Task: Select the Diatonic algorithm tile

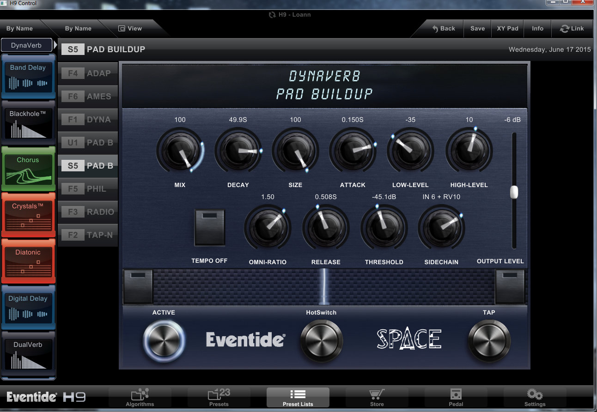Action: pyautogui.click(x=28, y=261)
